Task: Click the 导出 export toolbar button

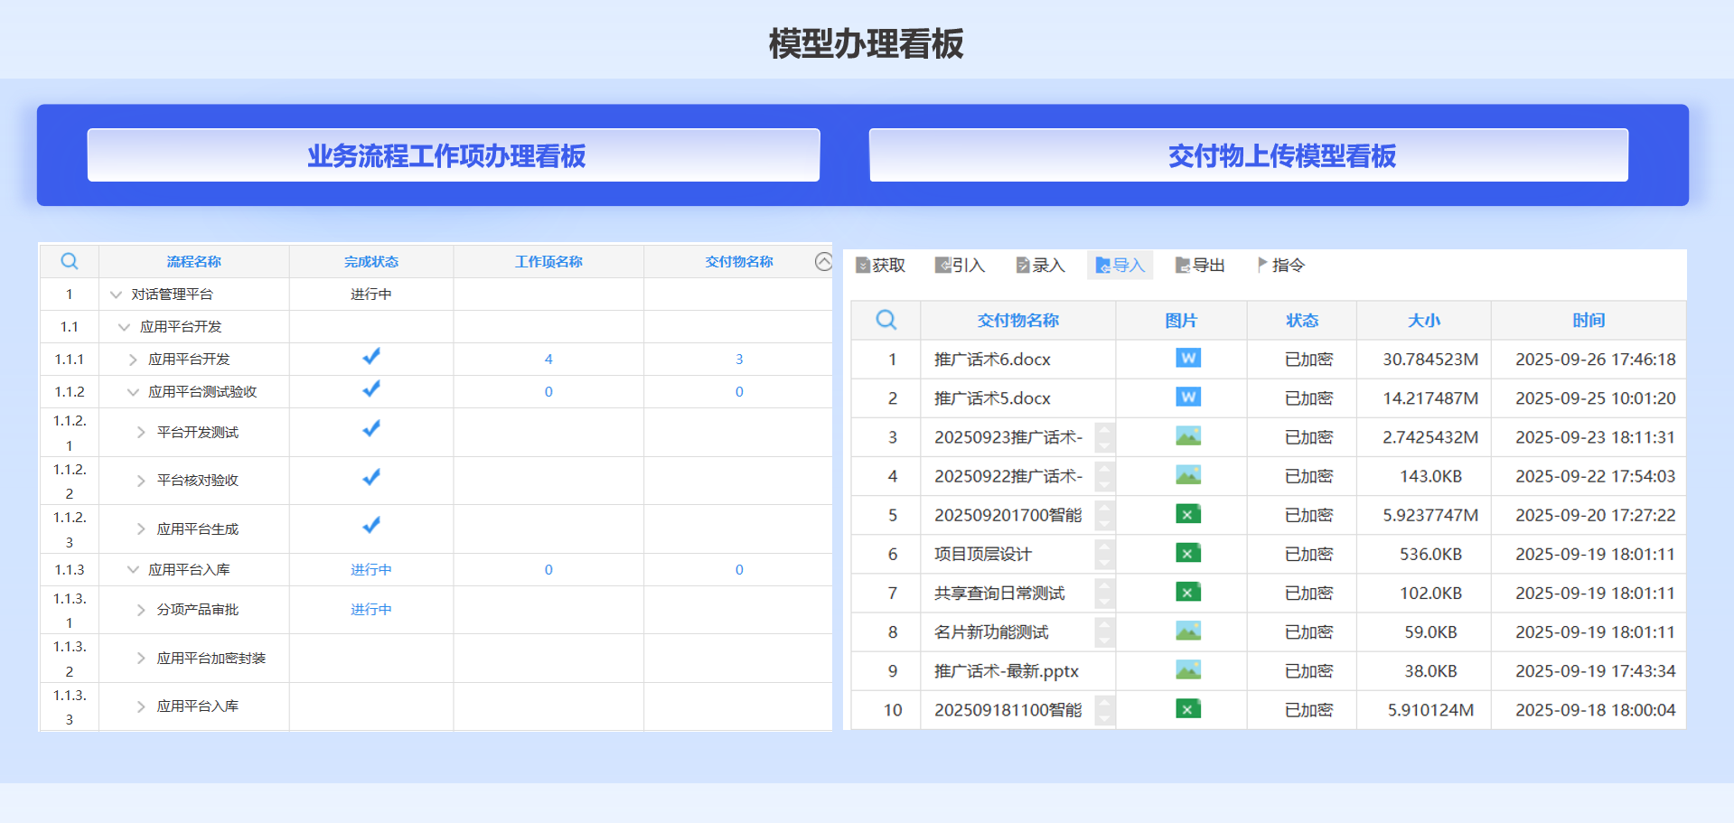Action: (1200, 265)
